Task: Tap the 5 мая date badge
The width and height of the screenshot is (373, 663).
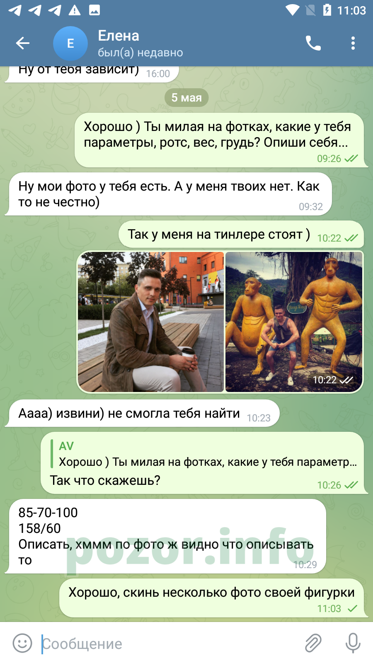Action: [x=186, y=98]
